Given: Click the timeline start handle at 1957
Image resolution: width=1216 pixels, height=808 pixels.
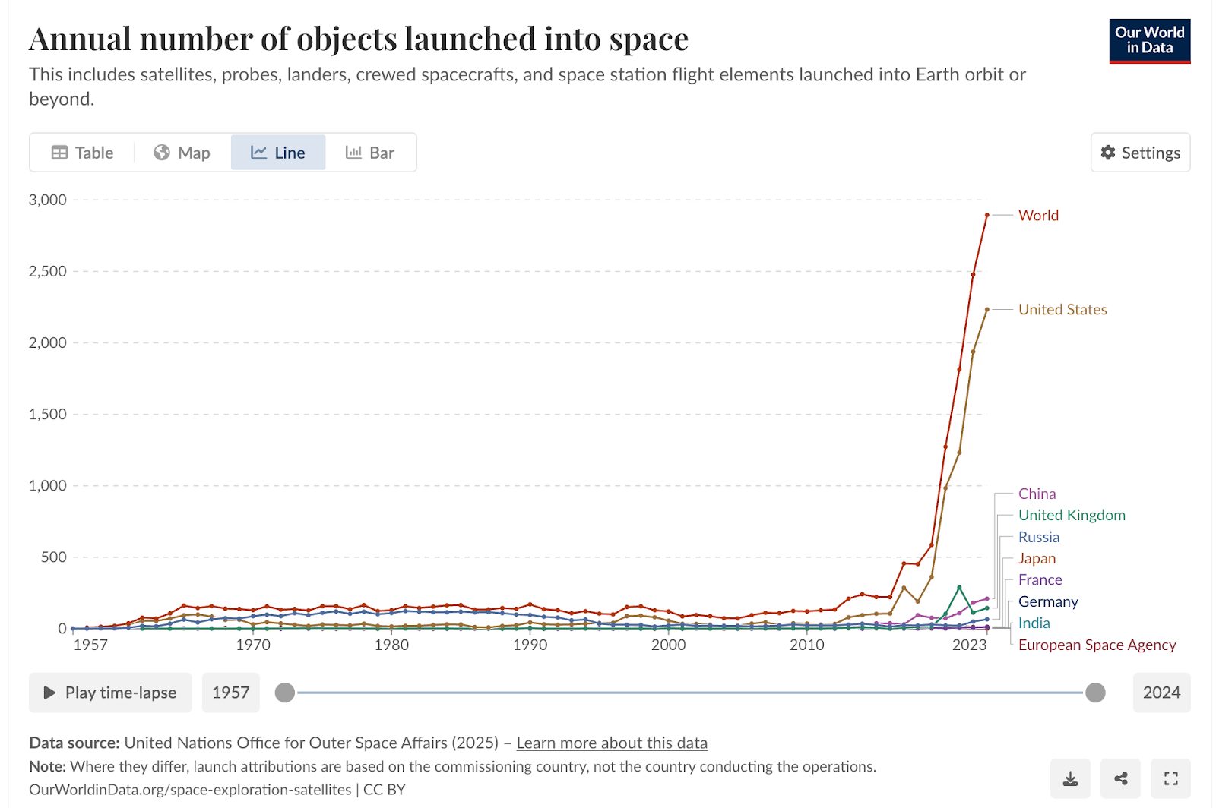Looking at the screenshot, I should [285, 693].
